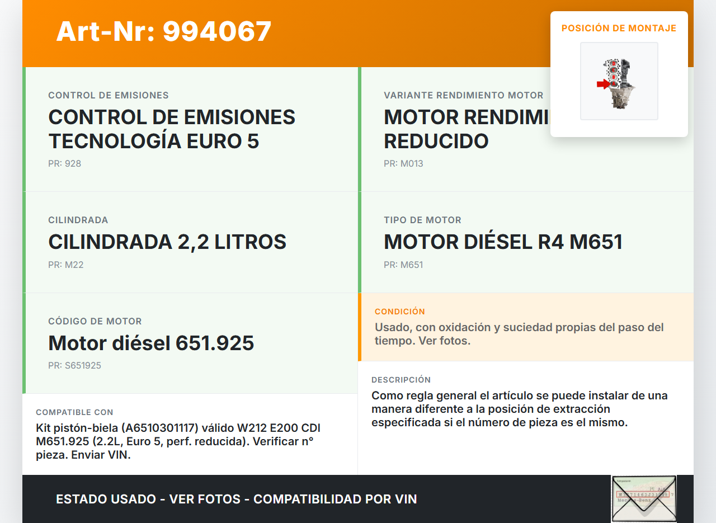Click the COMPATIBLE CON piston kit text

pyautogui.click(x=178, y=441)
